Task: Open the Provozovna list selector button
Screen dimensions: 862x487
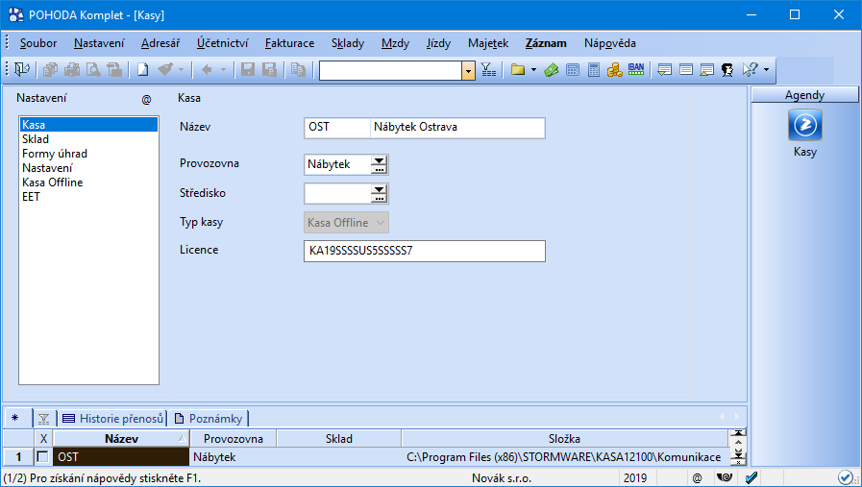Action: (x=379, y=164)
